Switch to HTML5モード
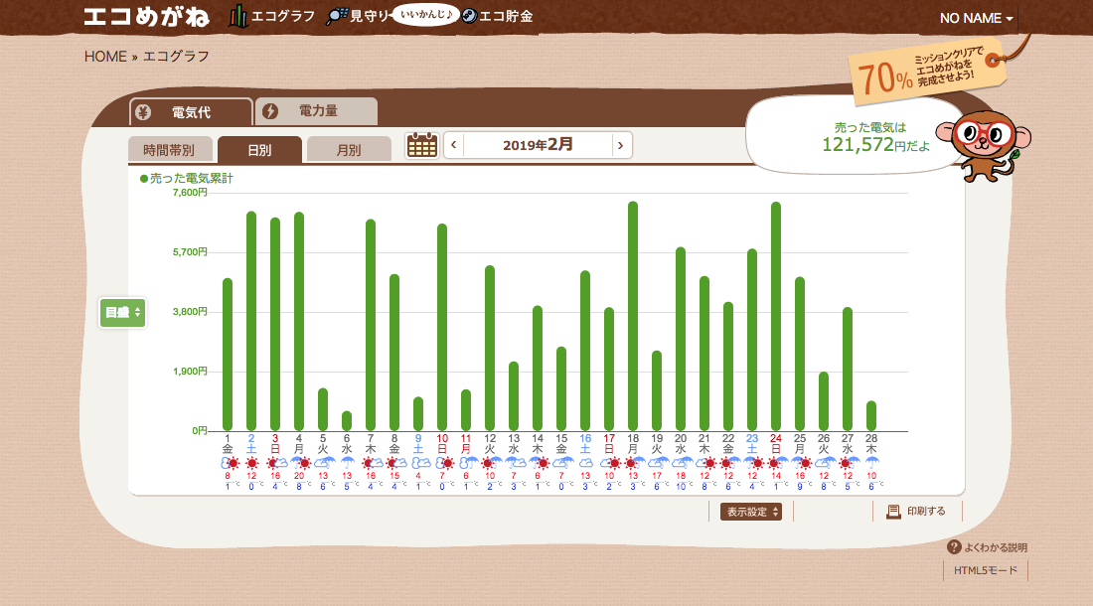This screenshot has width=1093, height=606. pyautogui.click(x=985, y=570)
